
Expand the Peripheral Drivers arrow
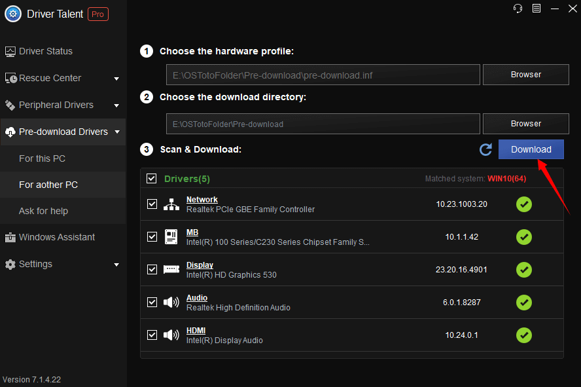[116, 105]
